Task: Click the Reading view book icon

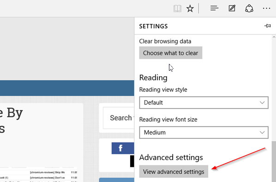Action: point(177,8)
